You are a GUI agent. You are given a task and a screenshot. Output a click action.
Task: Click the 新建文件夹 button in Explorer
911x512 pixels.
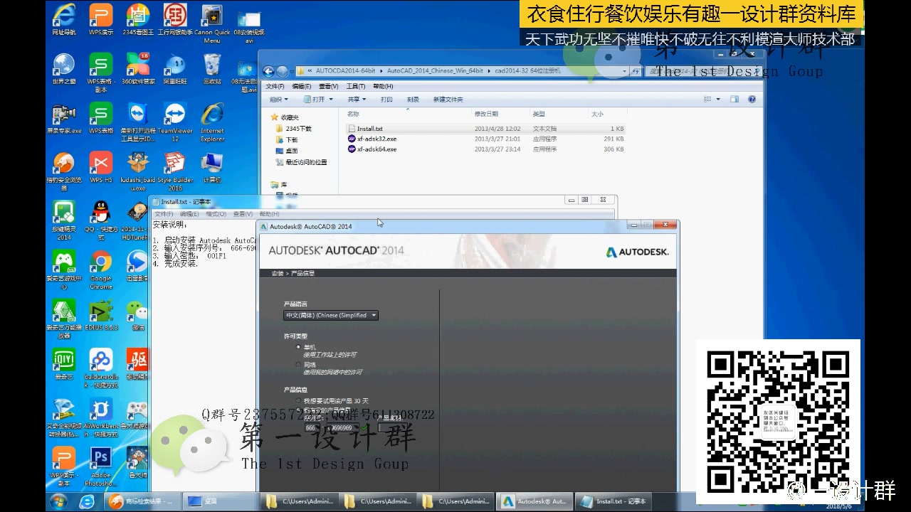(448, 100)
